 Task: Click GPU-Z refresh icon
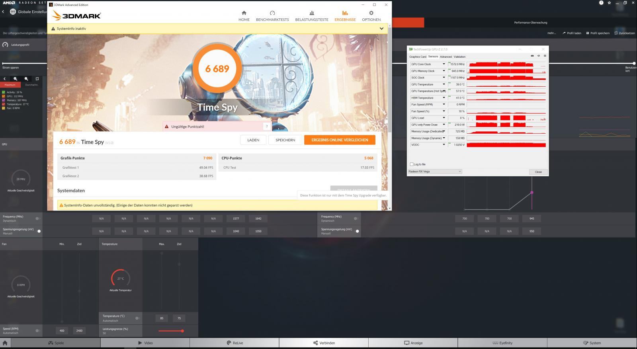pyautogui.click(x=539, y=56)
